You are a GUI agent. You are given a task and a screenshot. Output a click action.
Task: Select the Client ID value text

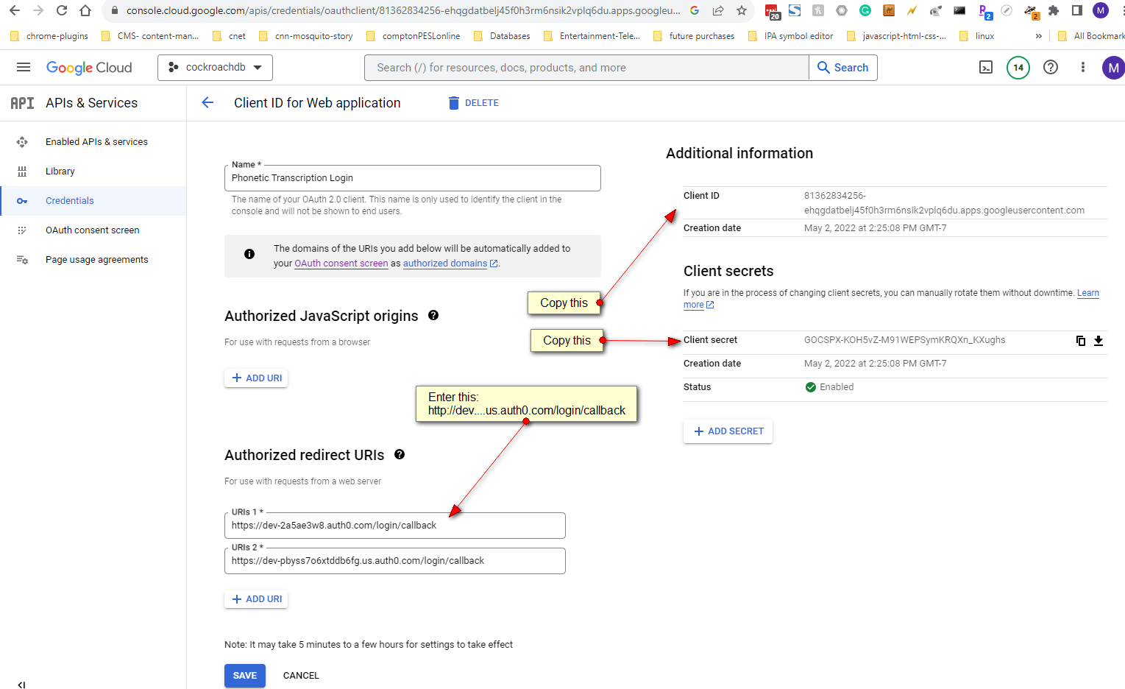(944, 203)
